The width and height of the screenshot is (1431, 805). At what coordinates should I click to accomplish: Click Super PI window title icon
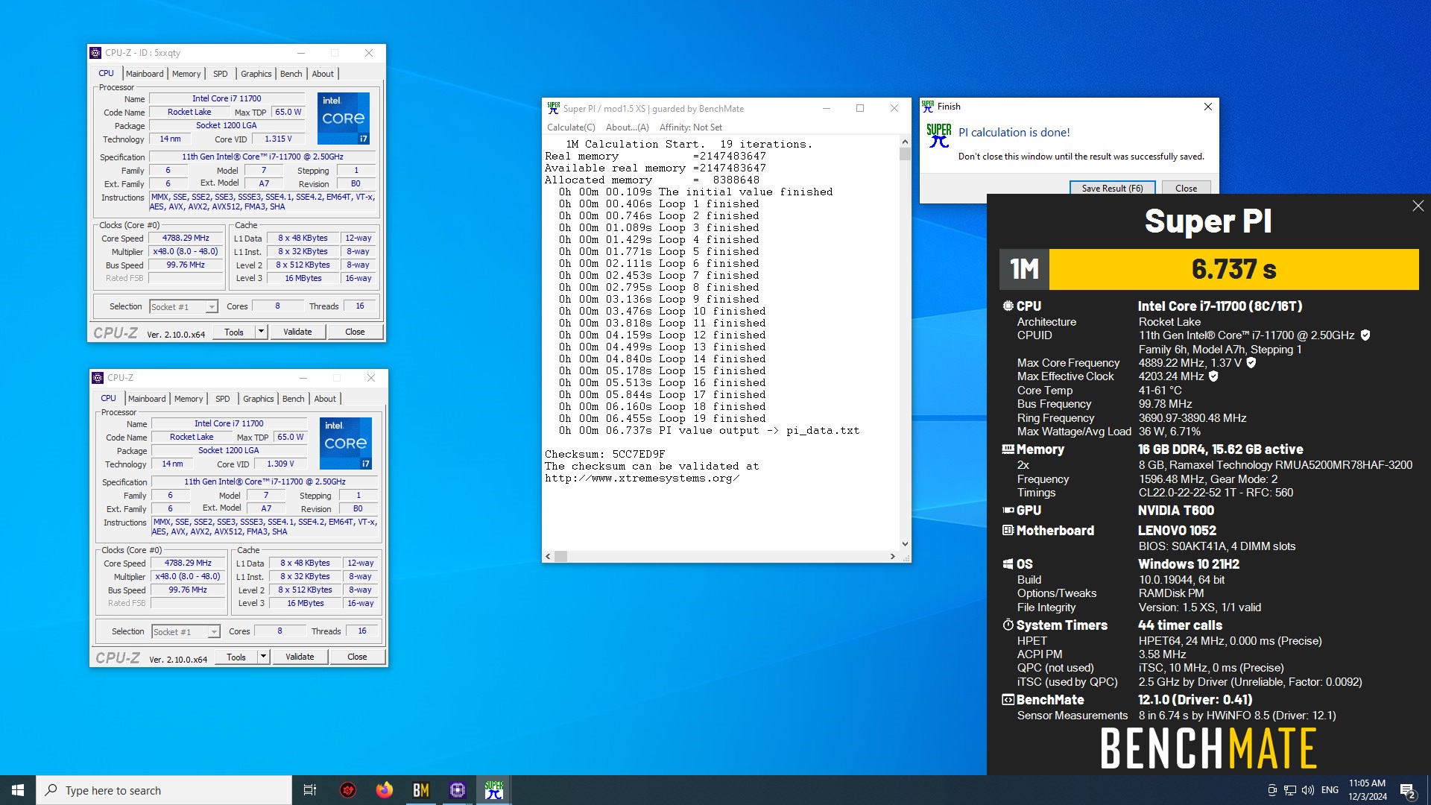pyautogui.click(x=553, y=108)
